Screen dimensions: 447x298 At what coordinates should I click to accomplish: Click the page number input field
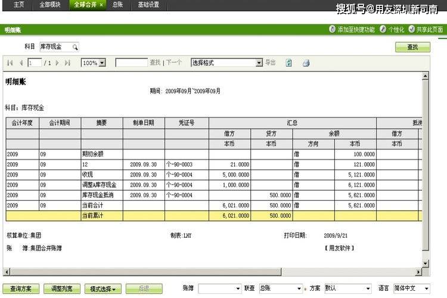(x=34, y=63)
